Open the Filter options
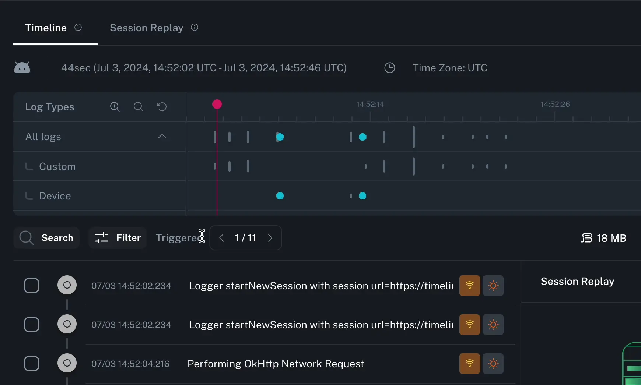 [117, 238]
